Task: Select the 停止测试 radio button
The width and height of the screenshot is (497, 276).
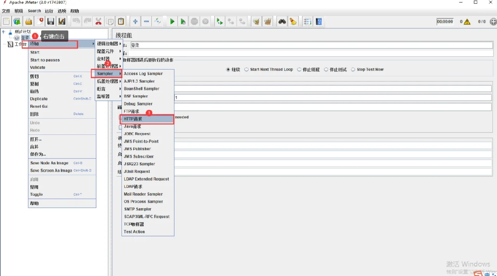Action: pos(326,70)
